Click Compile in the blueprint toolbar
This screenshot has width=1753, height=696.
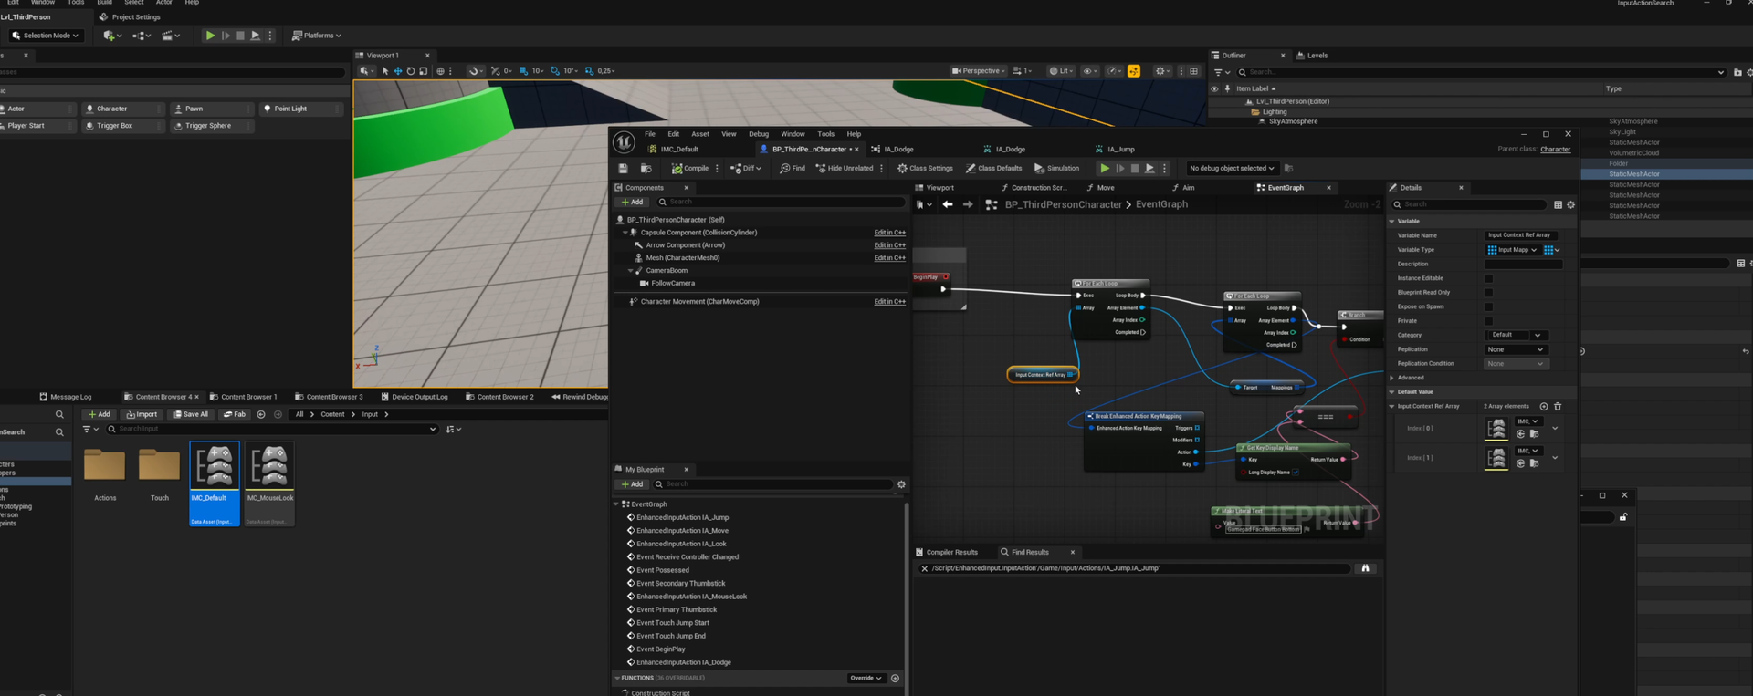pos(690,168)
